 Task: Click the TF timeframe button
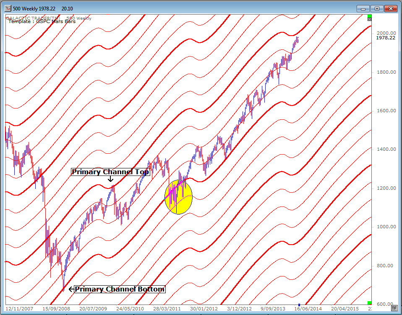pyautogui.click(x=394, y=307)
